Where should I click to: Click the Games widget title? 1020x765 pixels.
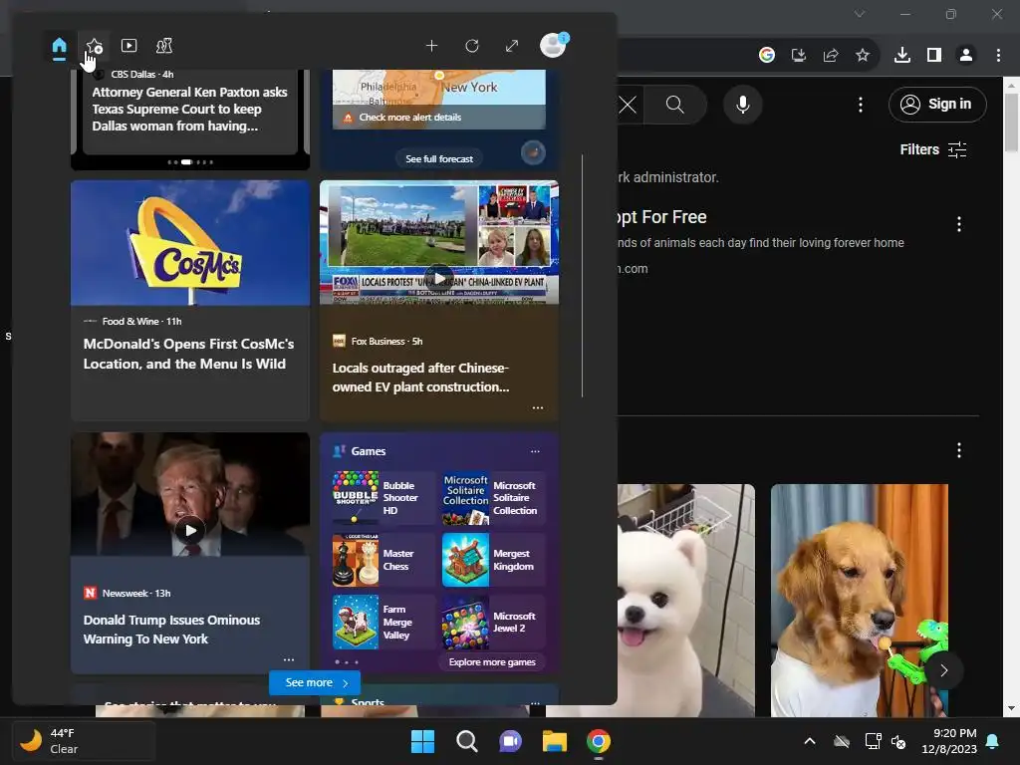point(369,451)
